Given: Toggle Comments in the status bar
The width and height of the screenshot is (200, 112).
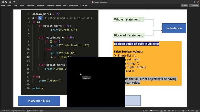Looking at the screenshot, I should coord(154,111).
